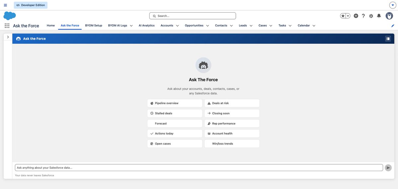Click the 'Ask The Force' heading text
The width and height of the screenshot is (398, 189).
click(x=203, y=80)
